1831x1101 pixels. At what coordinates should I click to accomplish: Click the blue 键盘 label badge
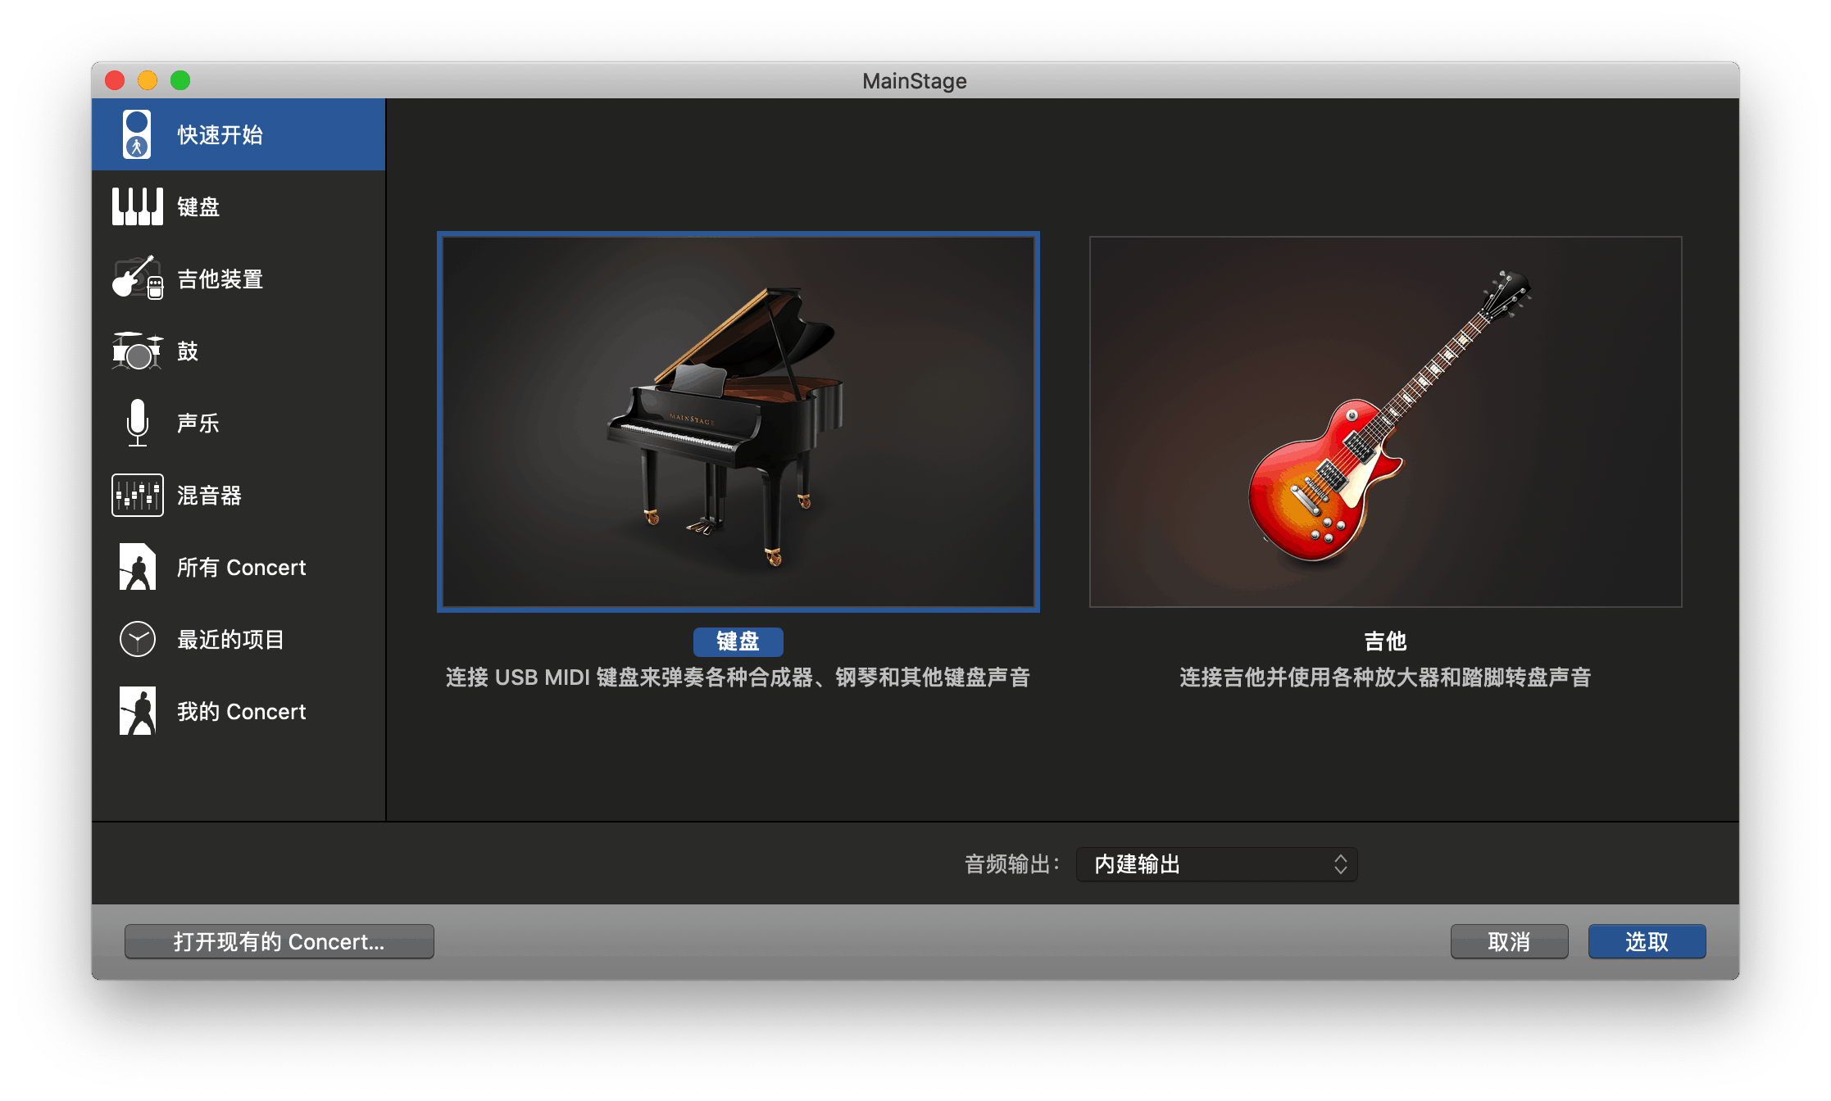click(737, 641)
